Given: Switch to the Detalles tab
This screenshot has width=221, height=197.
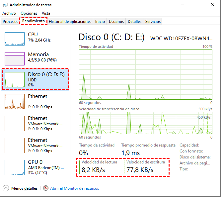Looking at the screenshot, I should [134, 22].
